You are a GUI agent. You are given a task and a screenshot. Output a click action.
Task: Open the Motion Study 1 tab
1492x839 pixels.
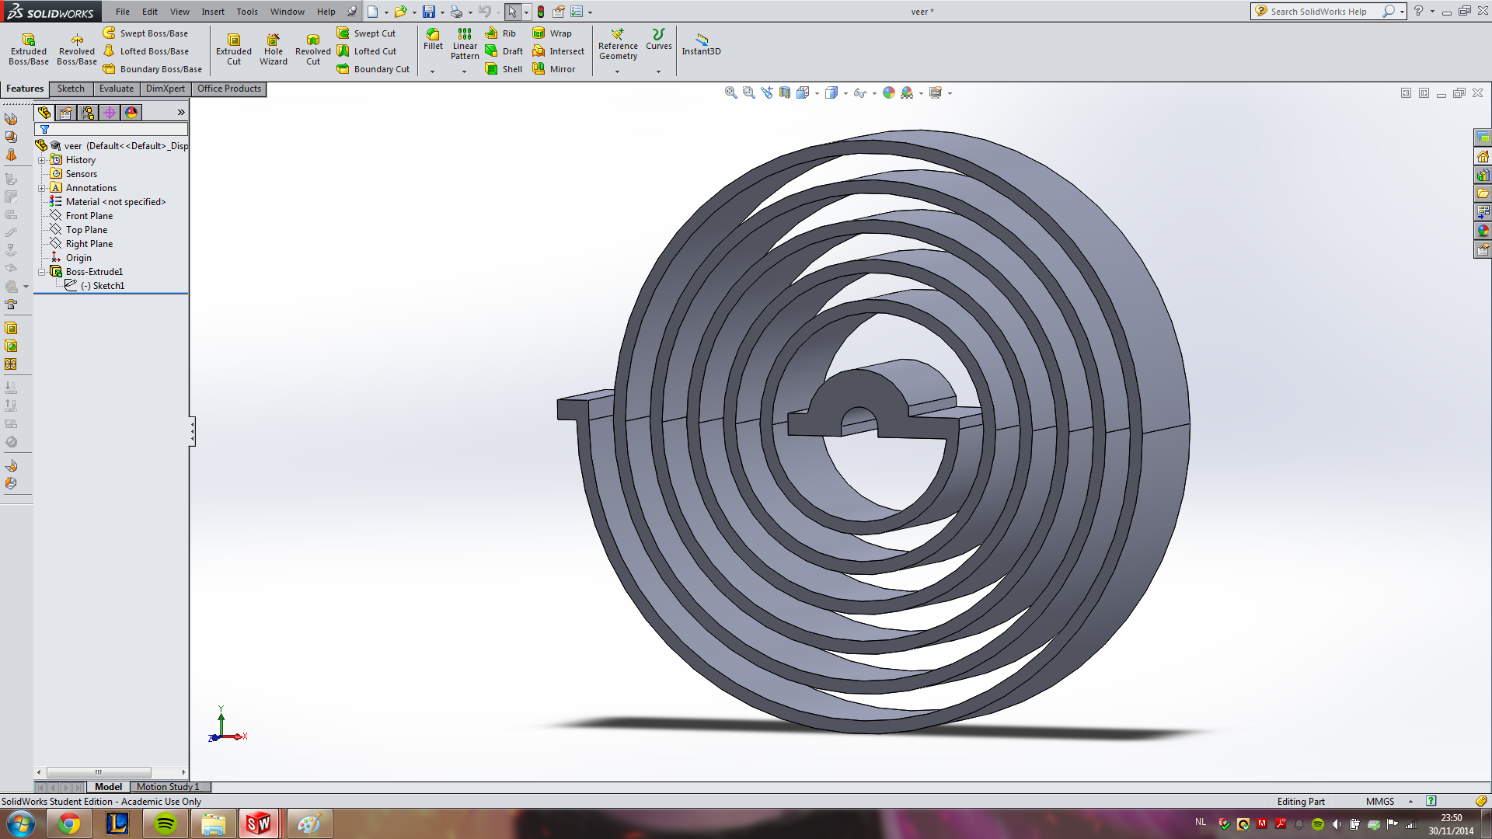click(x=168, y=787)
